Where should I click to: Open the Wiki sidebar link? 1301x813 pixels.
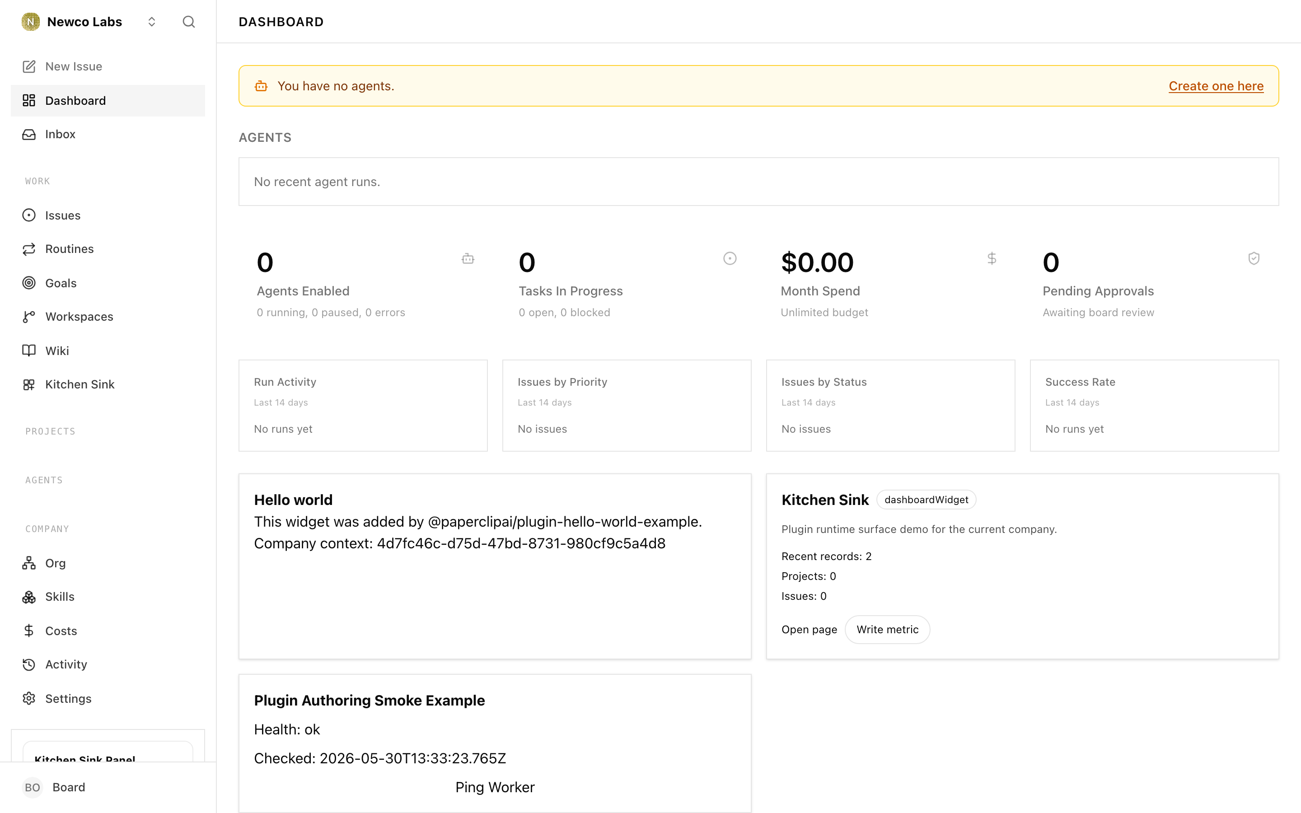coord(108,350)
